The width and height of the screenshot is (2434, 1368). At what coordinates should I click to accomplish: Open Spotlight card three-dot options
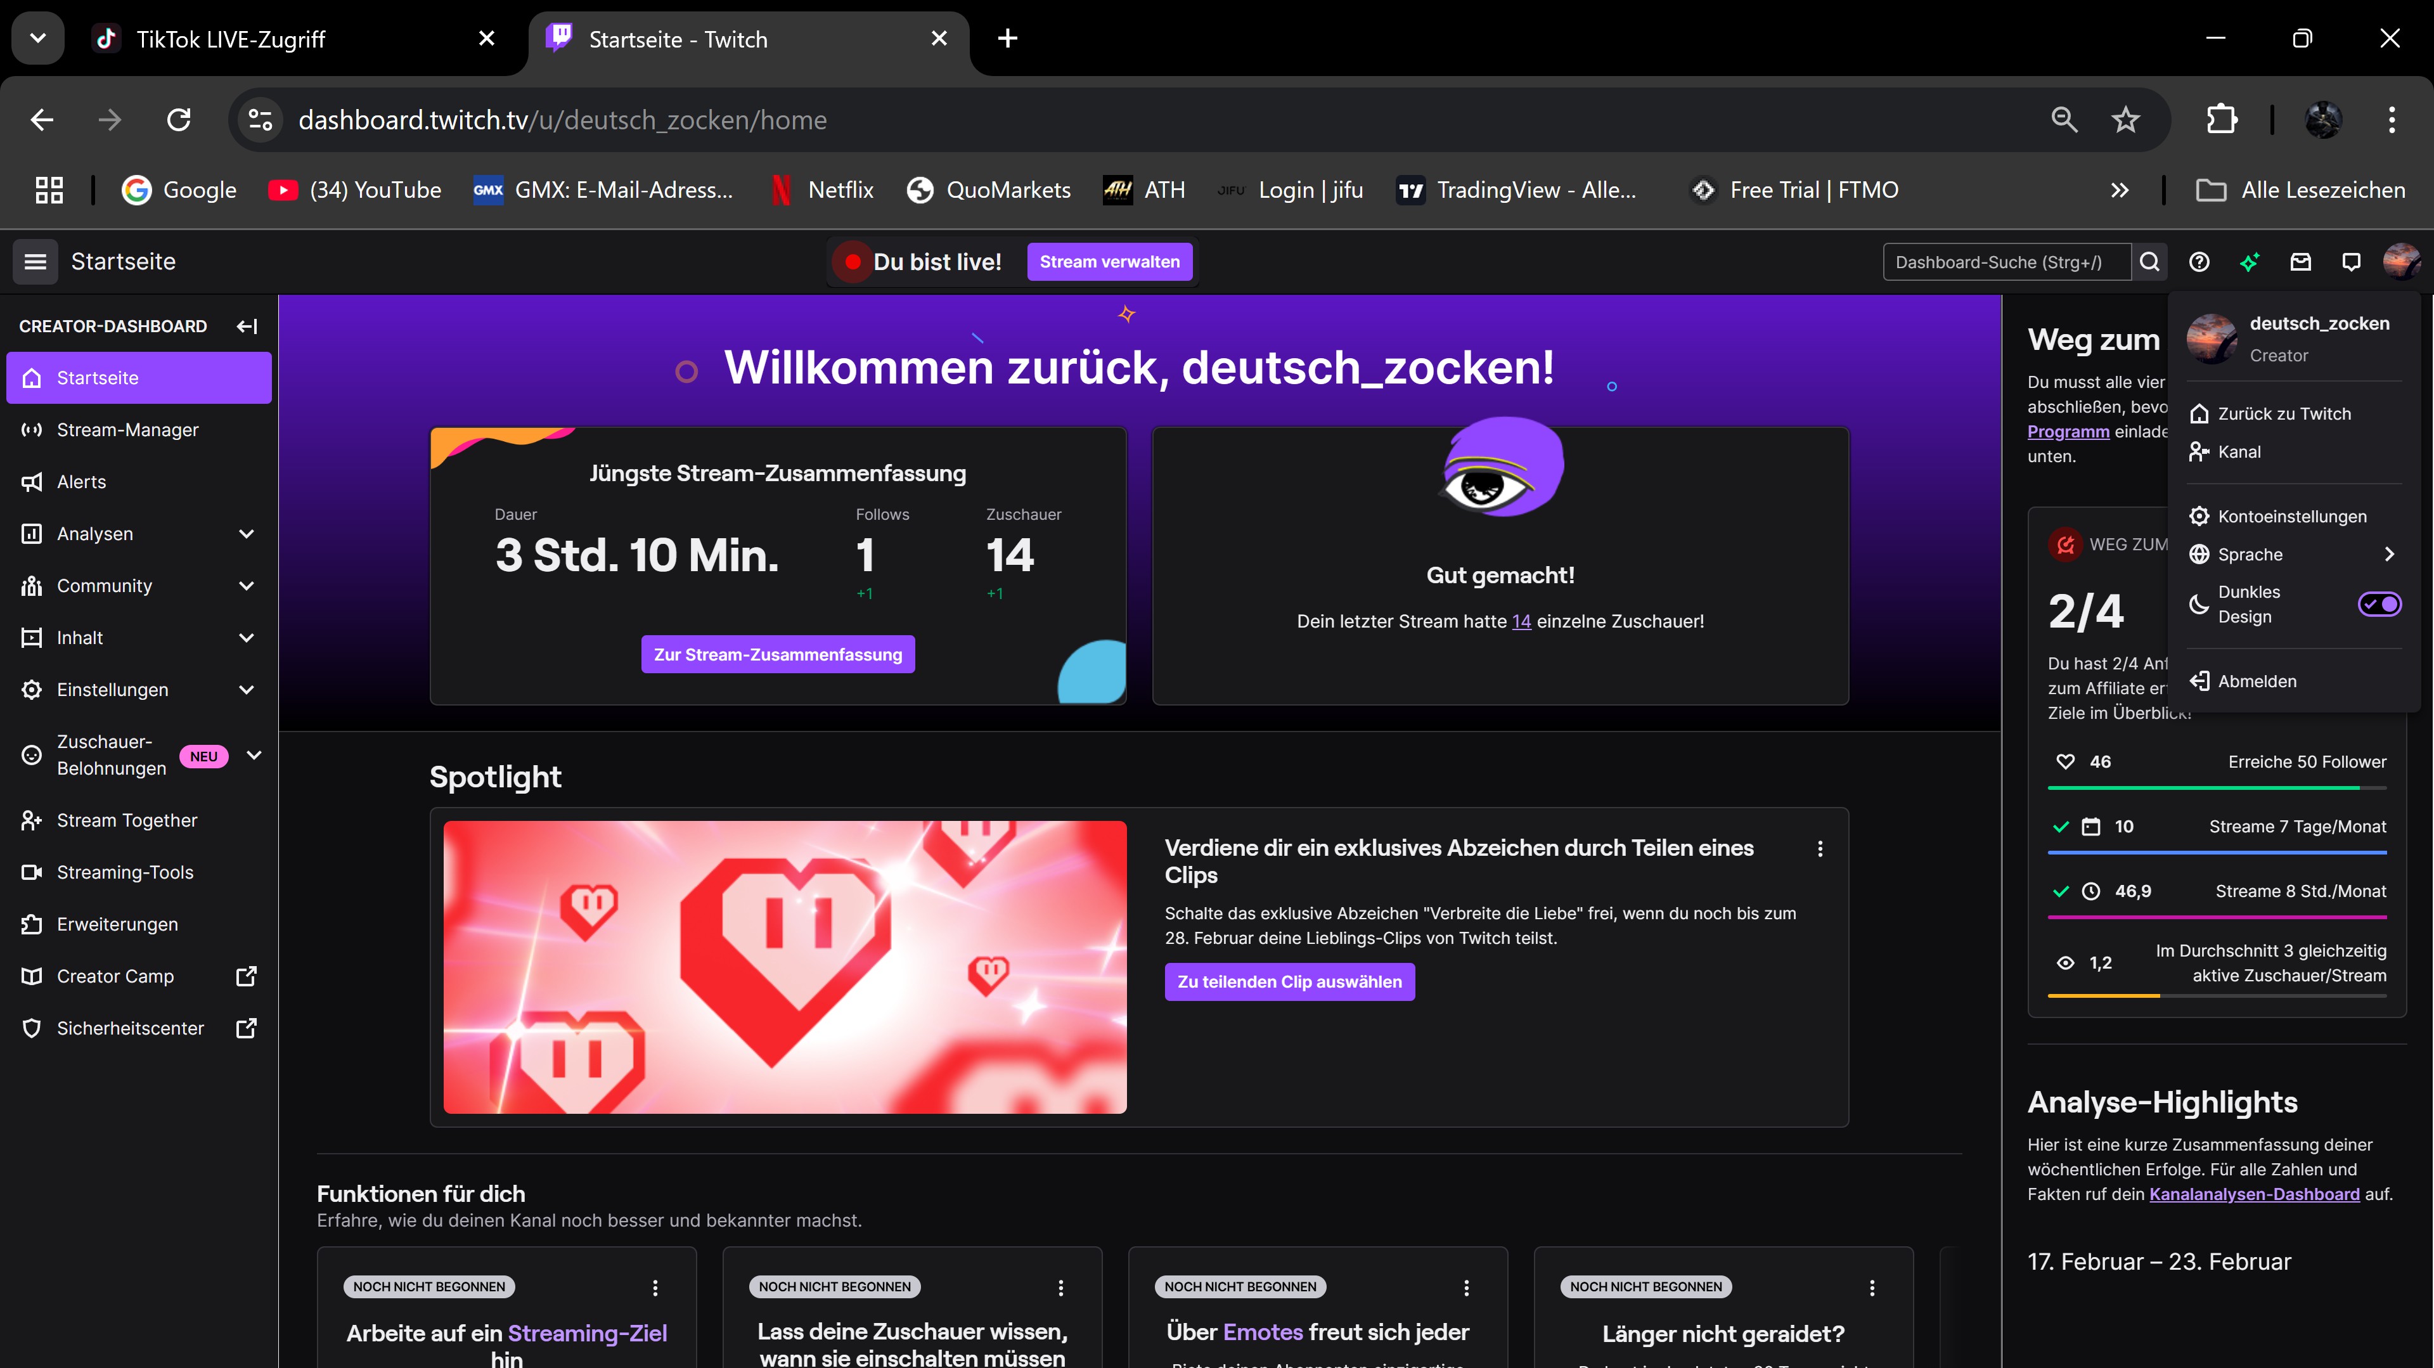(x=1820, y=848)
